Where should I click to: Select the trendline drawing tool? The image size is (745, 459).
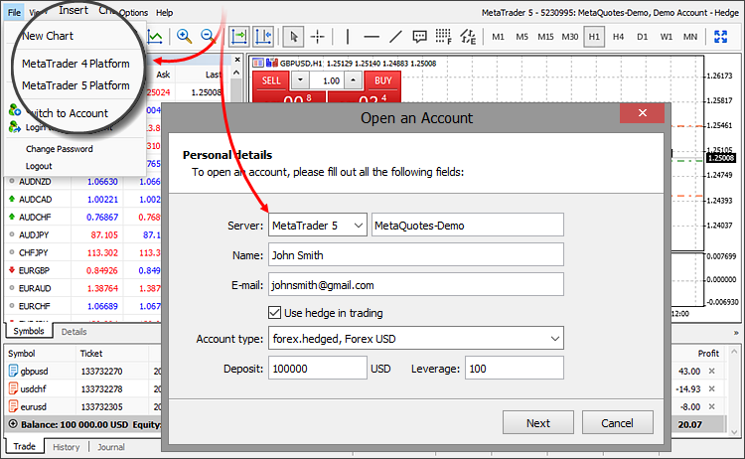(395, 36)
